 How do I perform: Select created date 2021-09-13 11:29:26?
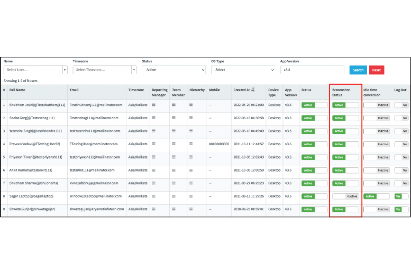point(249,196)
